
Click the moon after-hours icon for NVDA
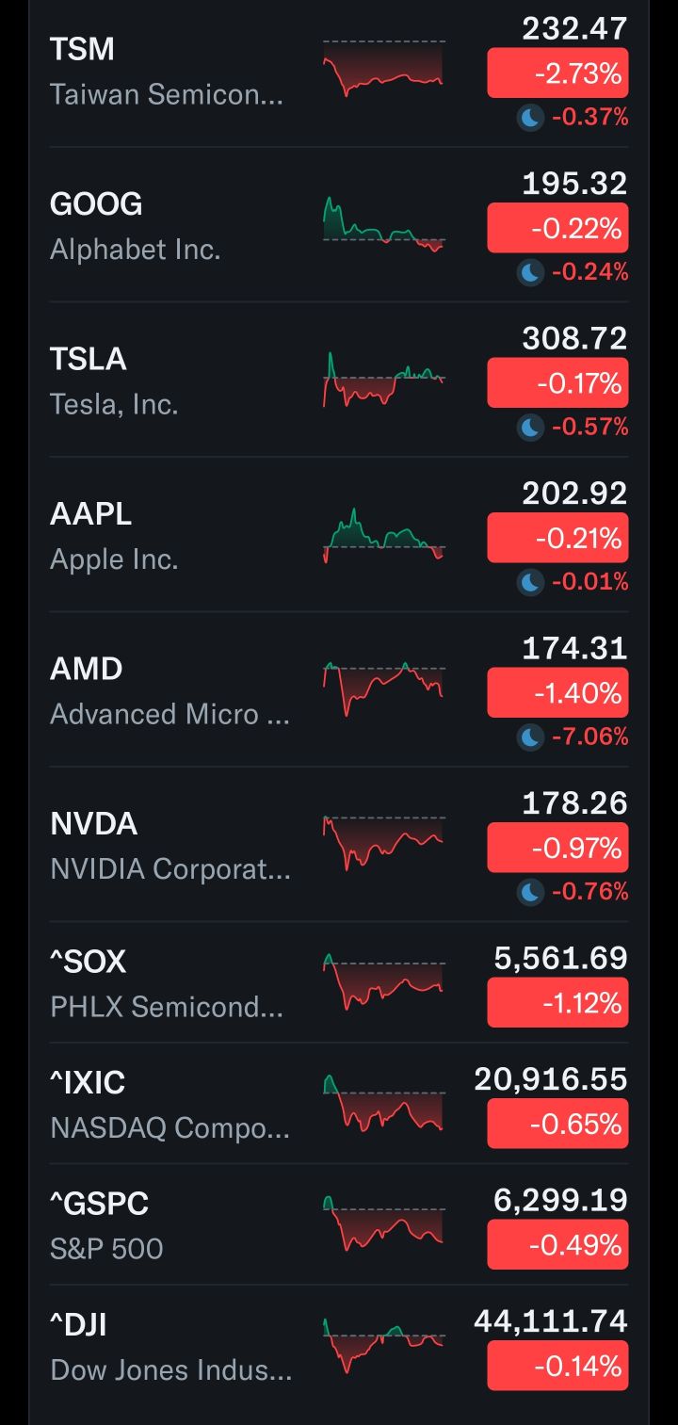pos(530,891)
